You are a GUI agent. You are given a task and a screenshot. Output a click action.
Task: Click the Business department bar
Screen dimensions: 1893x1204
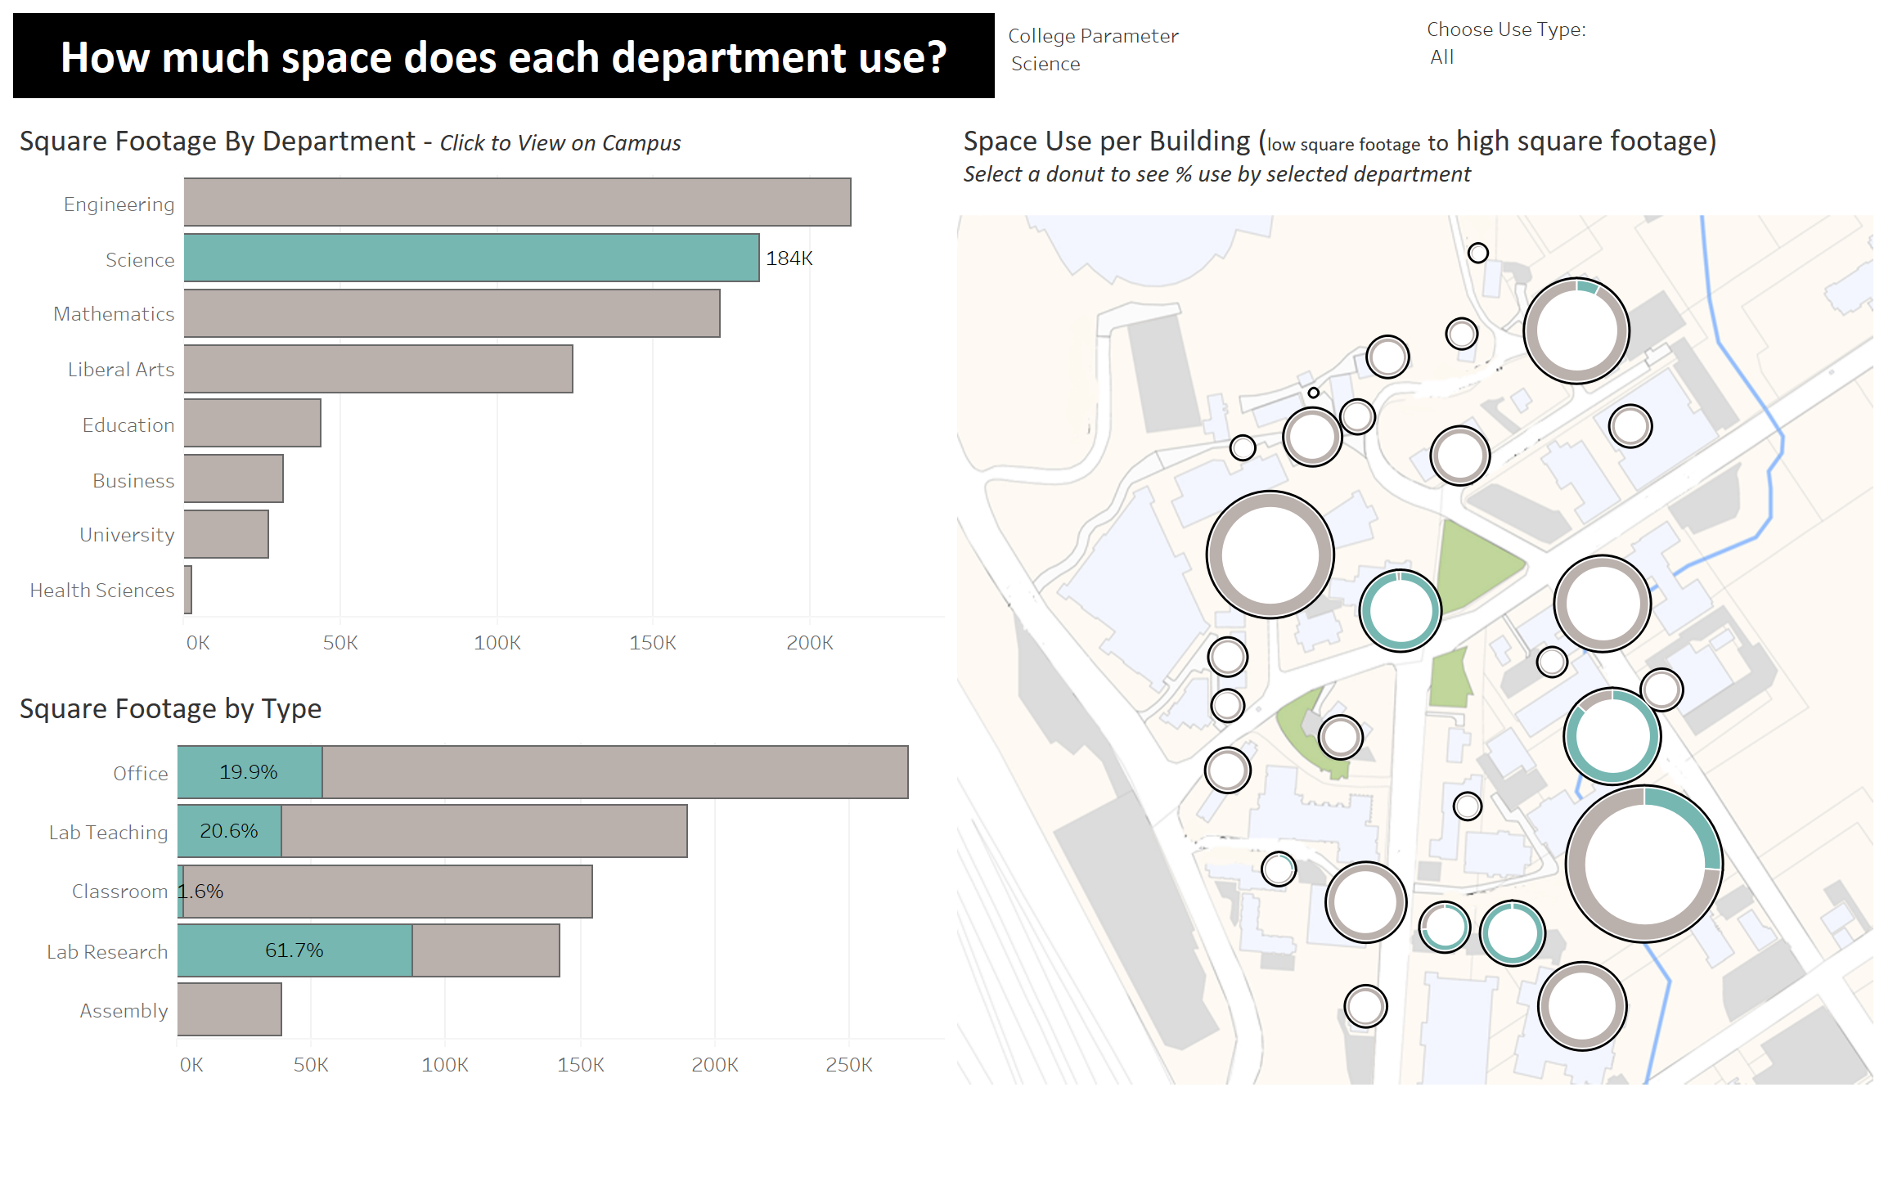[233, 478]
